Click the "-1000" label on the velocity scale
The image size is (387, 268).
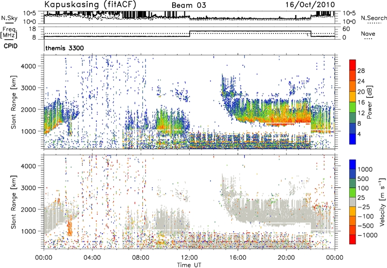[368, 235]
